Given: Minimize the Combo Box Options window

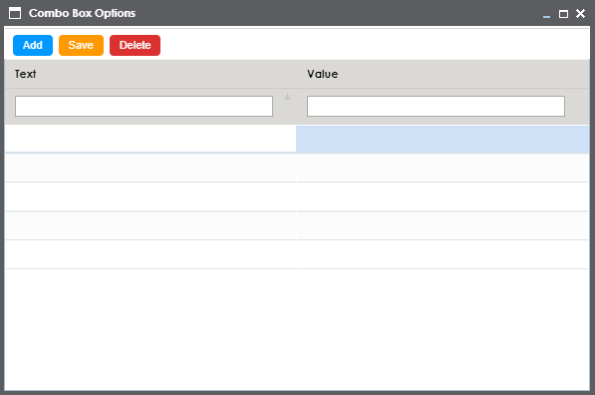Looking at the screenshot, I should (546, 14).
